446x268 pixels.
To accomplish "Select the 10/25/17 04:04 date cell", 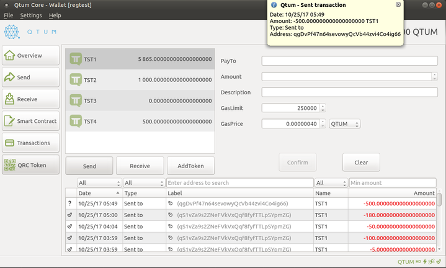I will [98, 226].
